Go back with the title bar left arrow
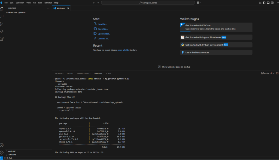The width and height of the screenshot is (279, 160). point(94,3)
